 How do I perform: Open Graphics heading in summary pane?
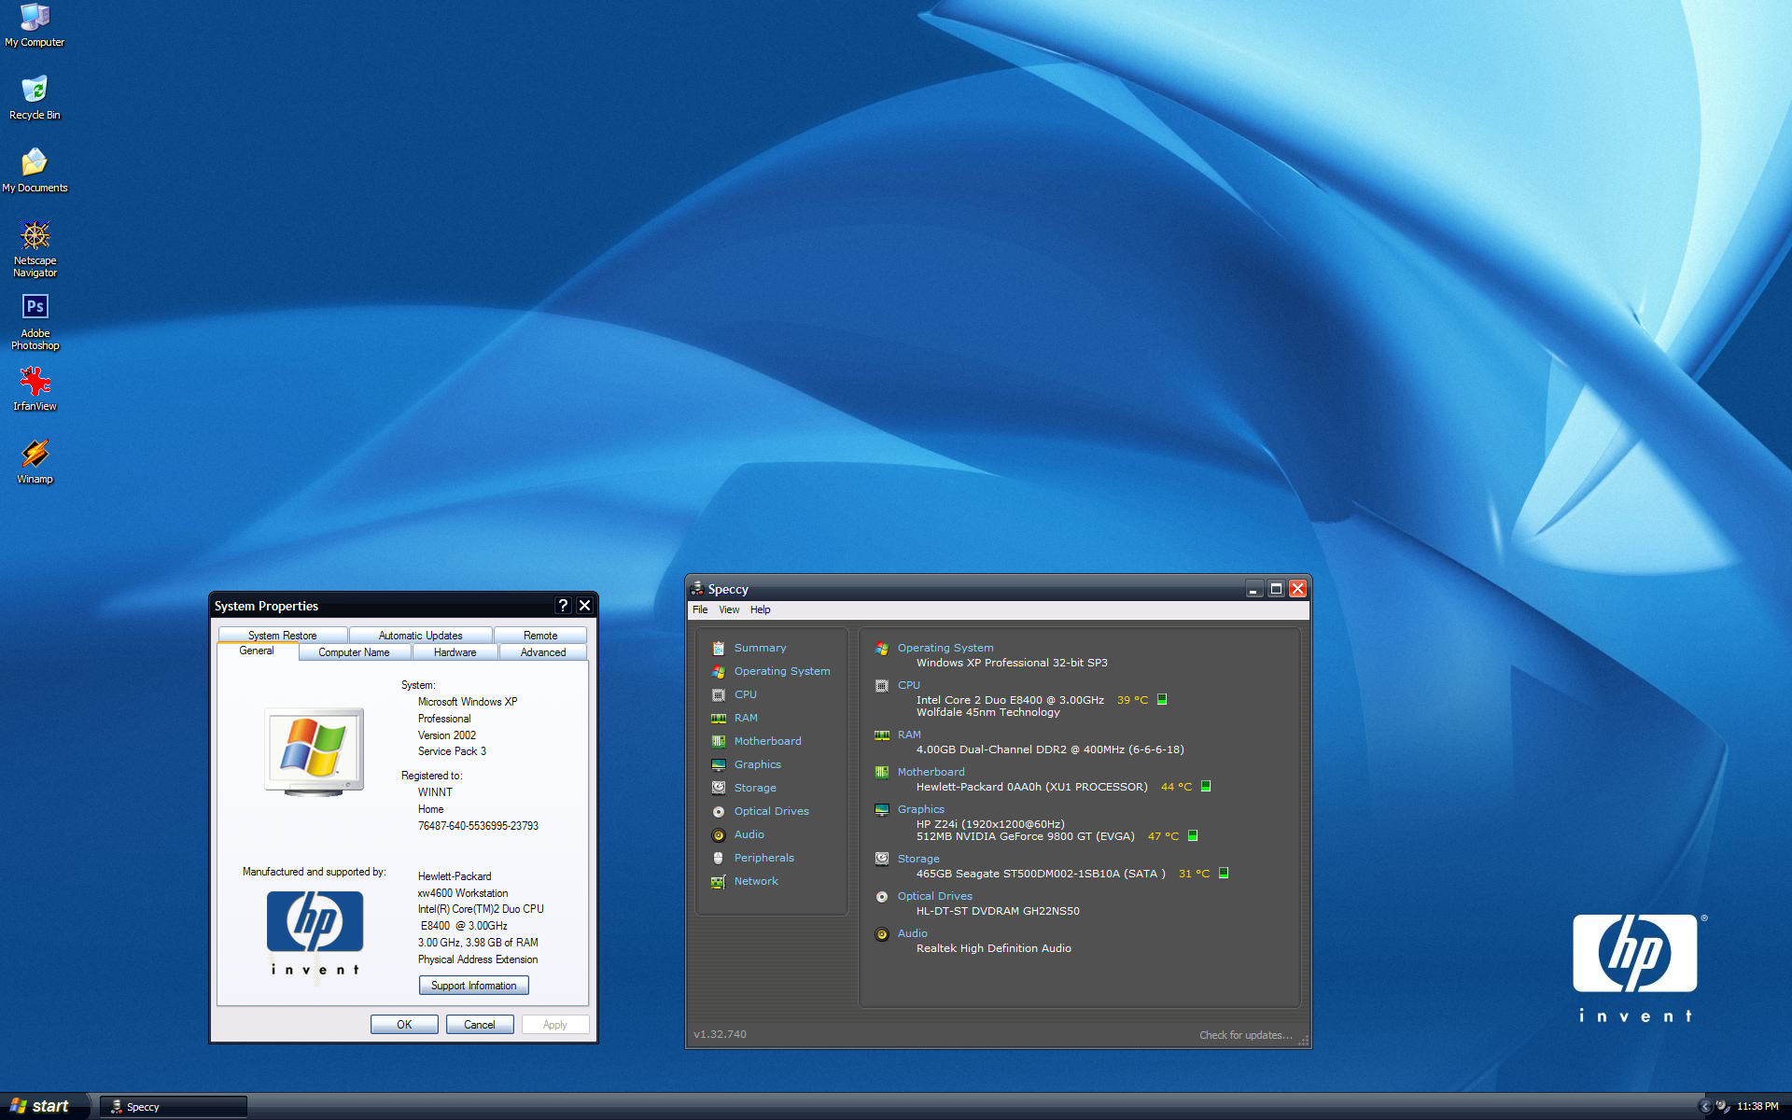(920, 809)
